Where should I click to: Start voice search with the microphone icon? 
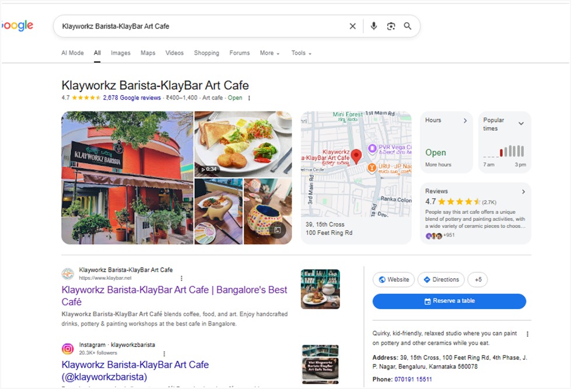tap(374, 26)
